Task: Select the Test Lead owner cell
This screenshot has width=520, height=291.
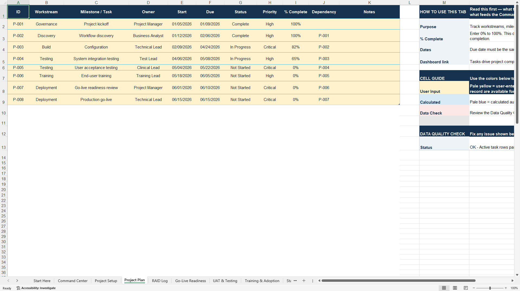Action: [148, 58]
